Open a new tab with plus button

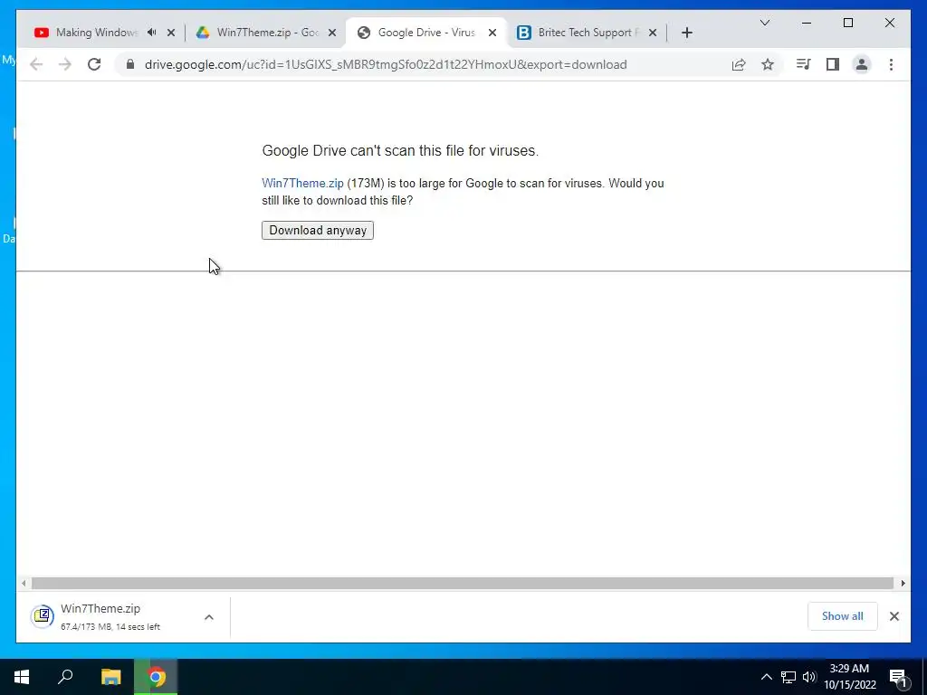coord(686,33)
